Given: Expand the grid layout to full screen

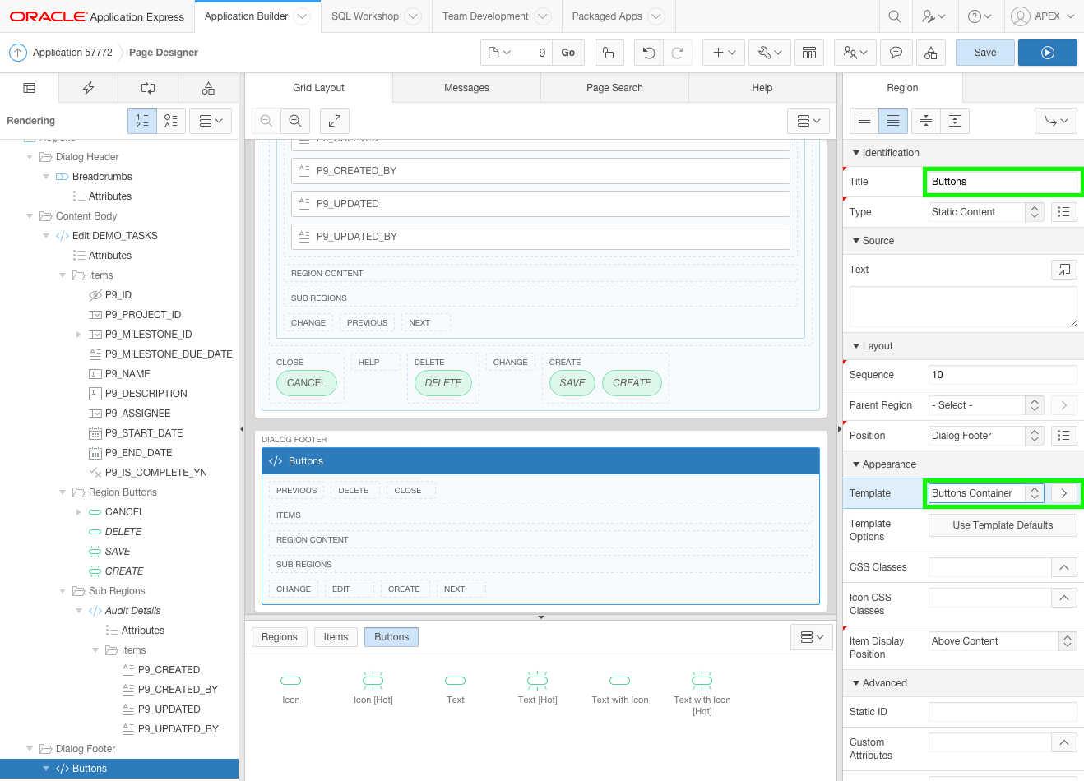Looking at the screenshot, I should (x=335, y=121).
